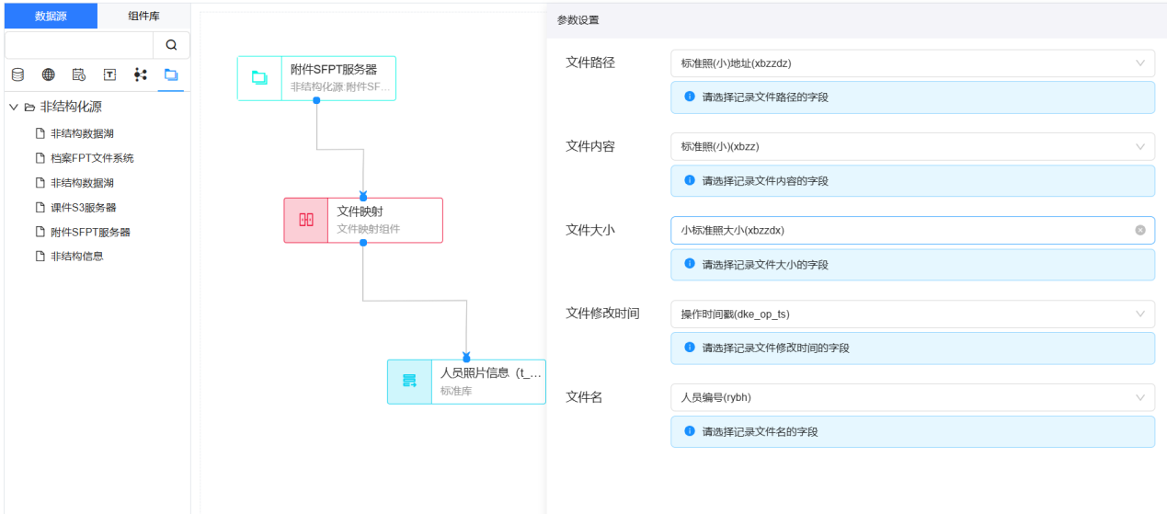
Task: Expand the 文件修改时间 dropdown
Action: click(x=912, y=314)
